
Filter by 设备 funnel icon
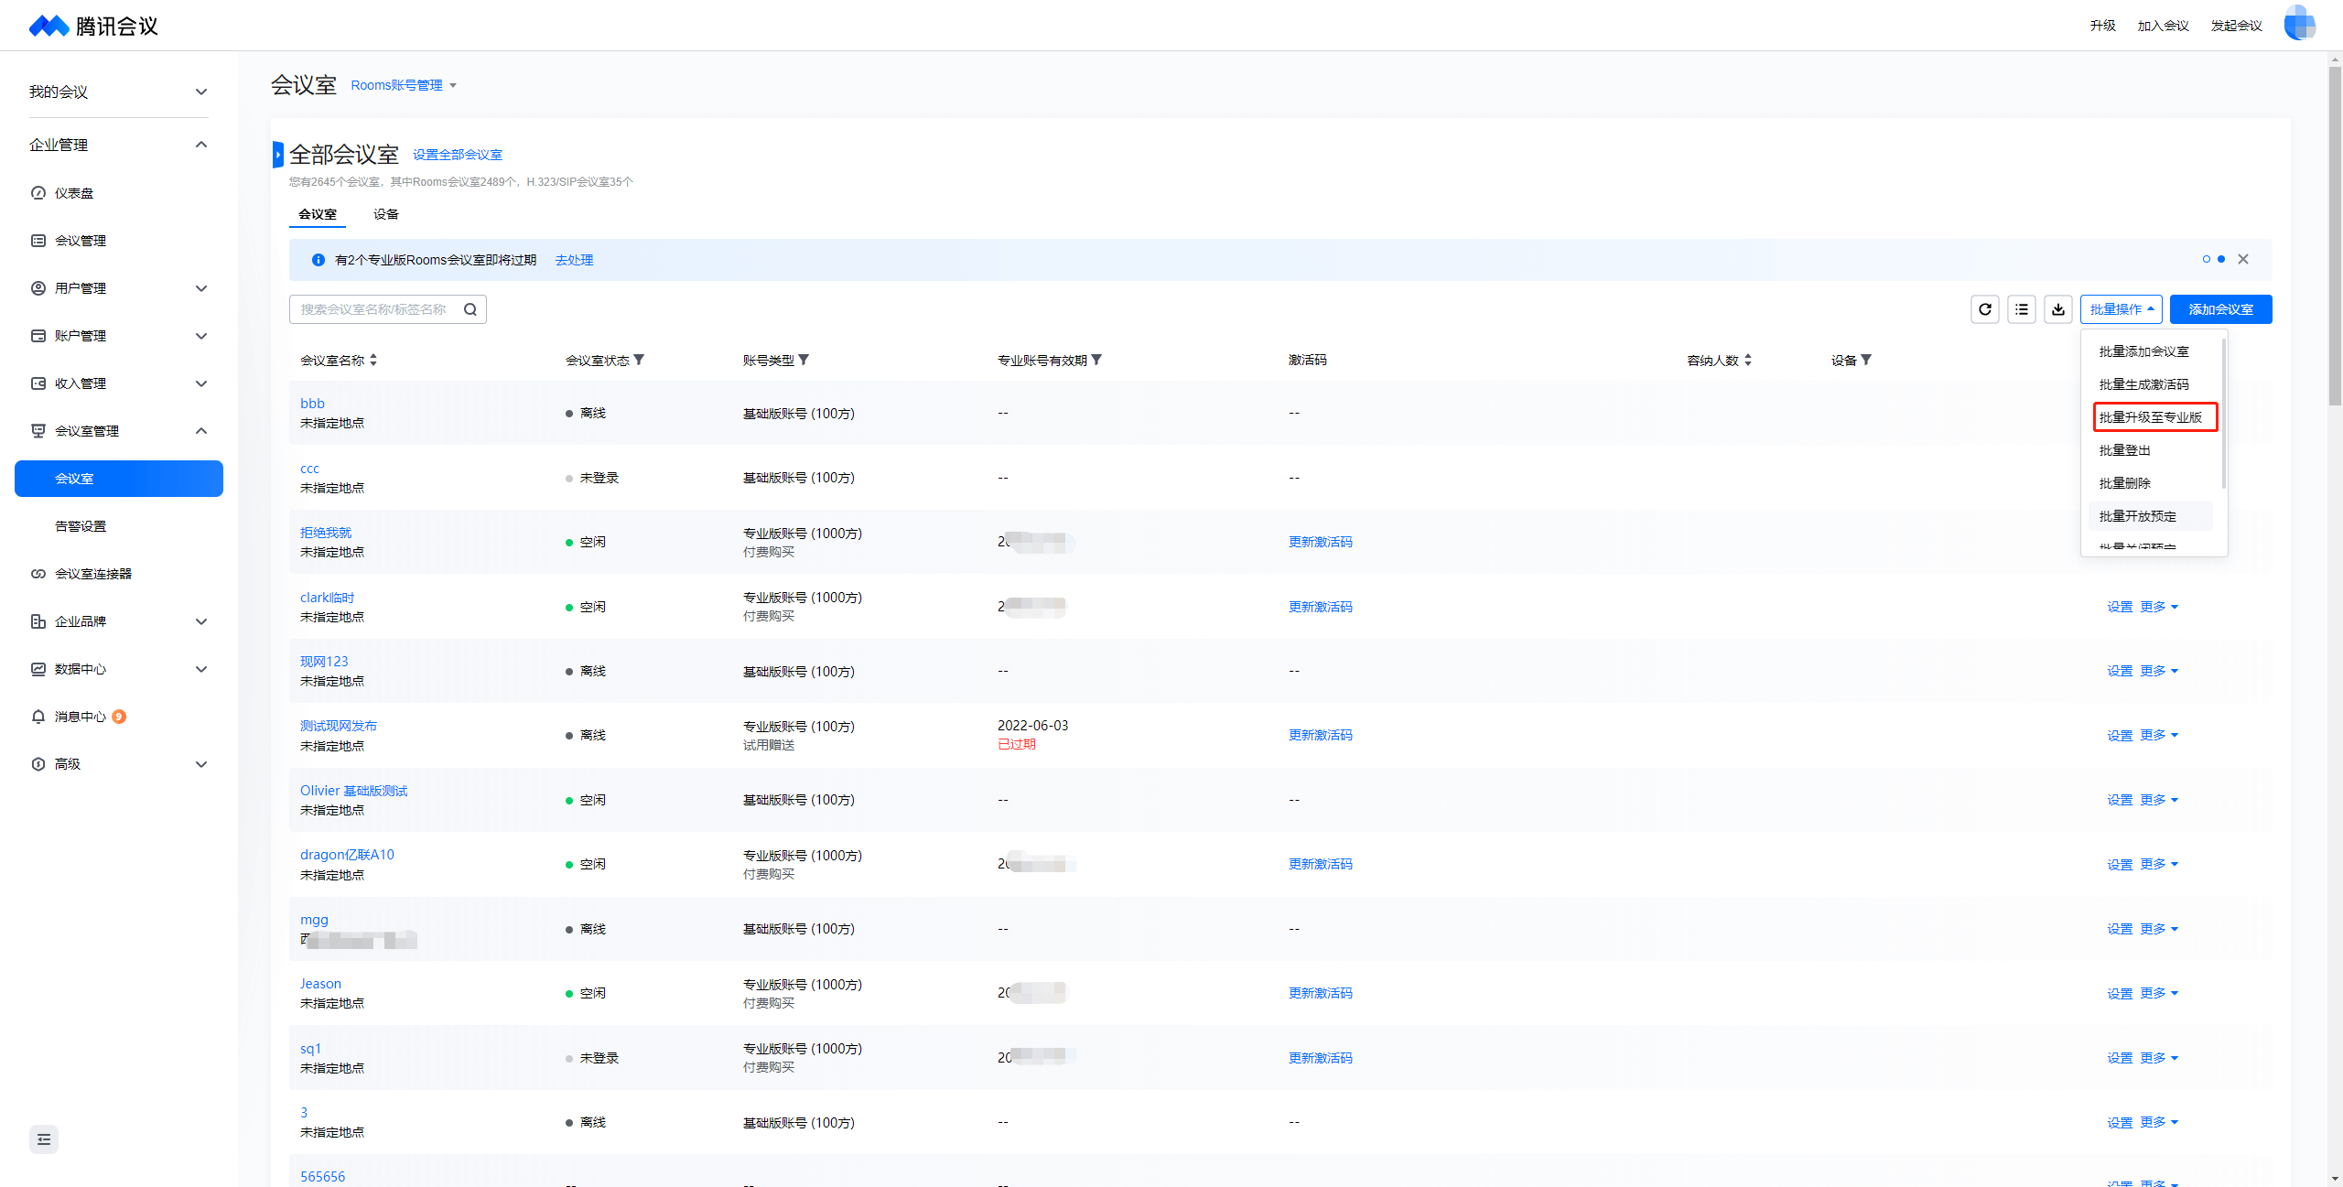(x=1866, y=360)
